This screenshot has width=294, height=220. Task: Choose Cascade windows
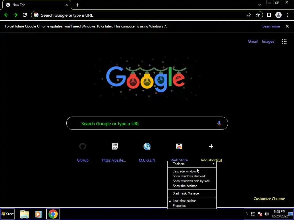tap(192, 171)
